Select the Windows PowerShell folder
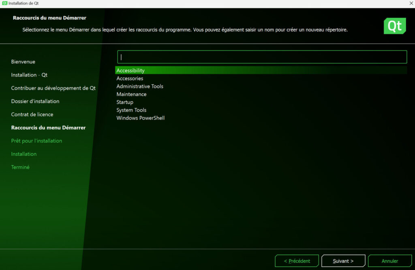 (141, 118)
